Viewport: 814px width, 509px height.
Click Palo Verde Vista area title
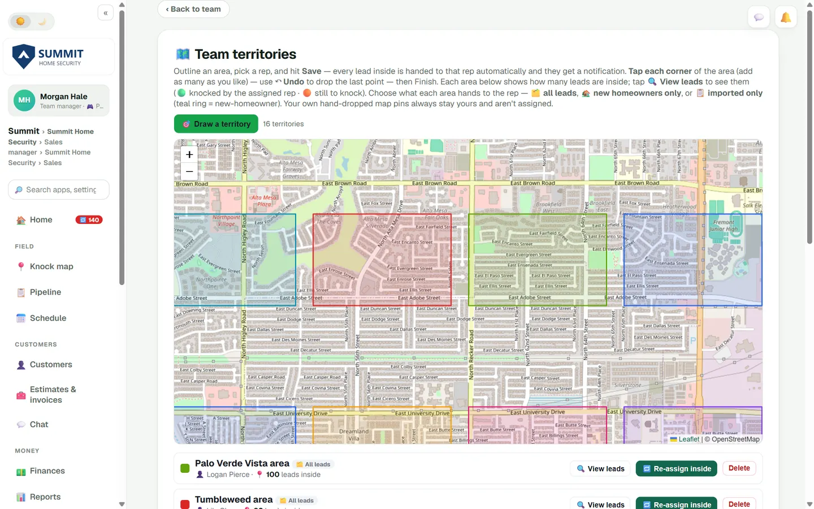242,463
